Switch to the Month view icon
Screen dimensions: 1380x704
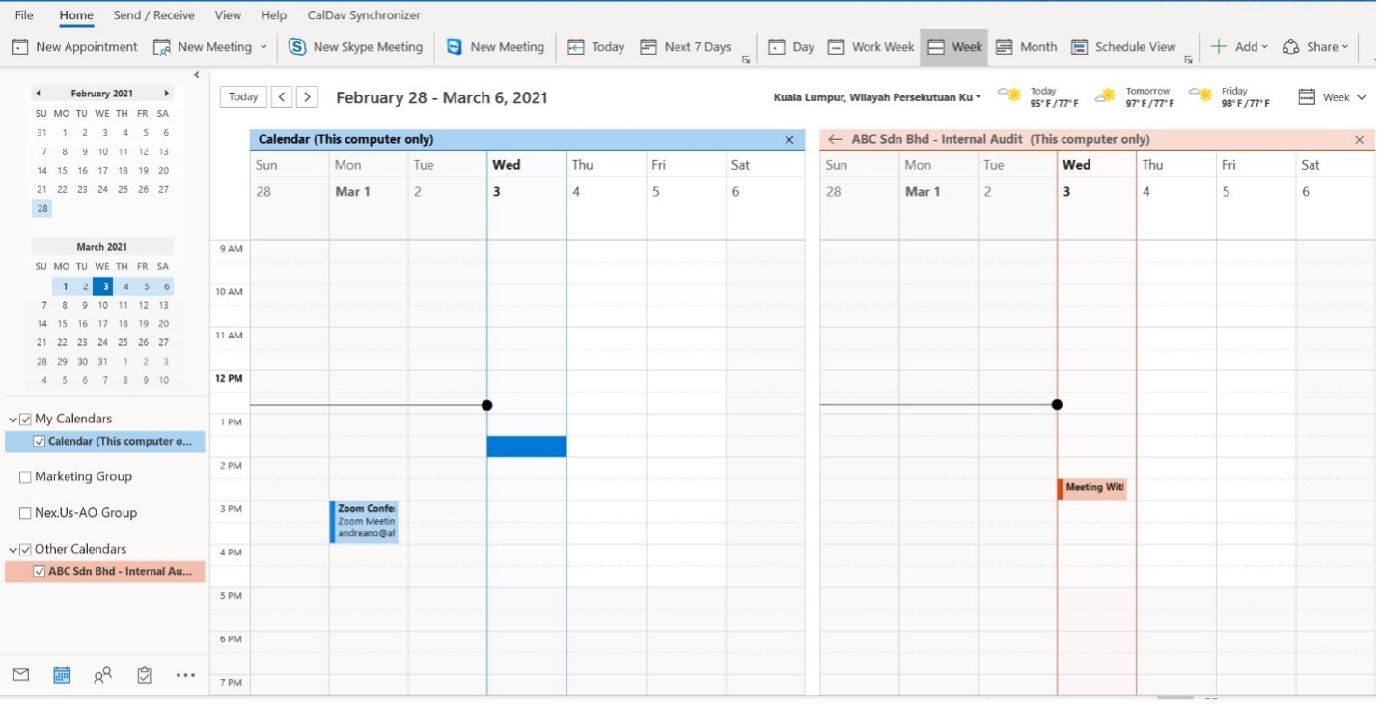[1005, 46]
